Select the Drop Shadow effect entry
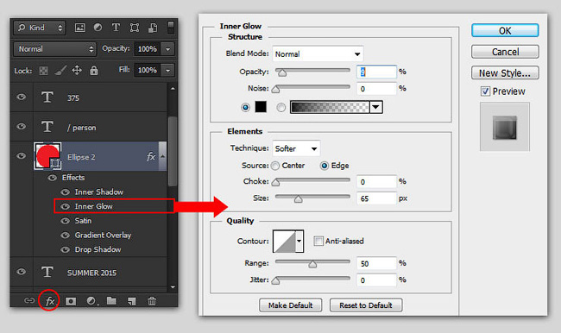The width and height of the screenshot is (561, 333). click(x=98, y=249)
